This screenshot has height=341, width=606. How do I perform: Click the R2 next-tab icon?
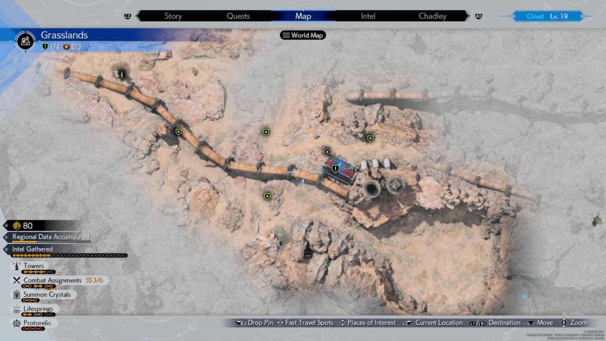pyautogui.click(x=479, y=17)
